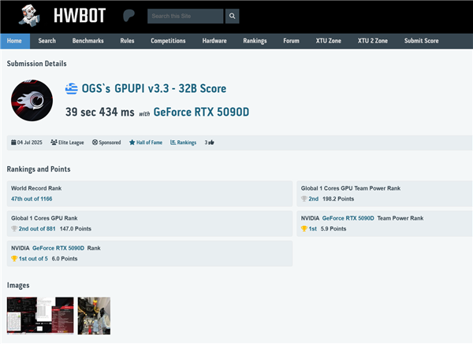Open the Benchmarks menu item
473x344 pixels.
pos(88,41)
